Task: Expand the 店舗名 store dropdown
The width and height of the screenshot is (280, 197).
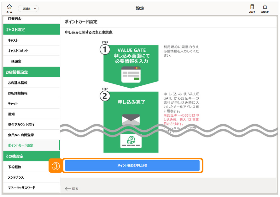Action: [28, 9]
